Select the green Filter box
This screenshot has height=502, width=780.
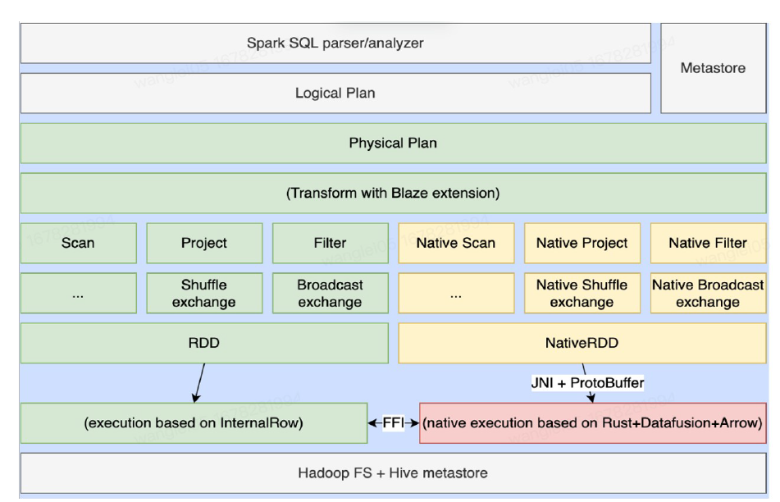point(331,243)
